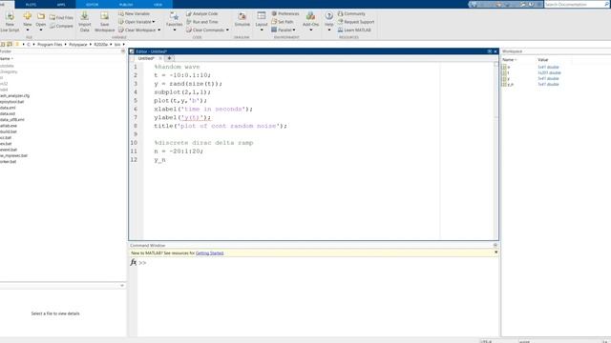Expand the Layout dropdown arrow

point(262,30)
